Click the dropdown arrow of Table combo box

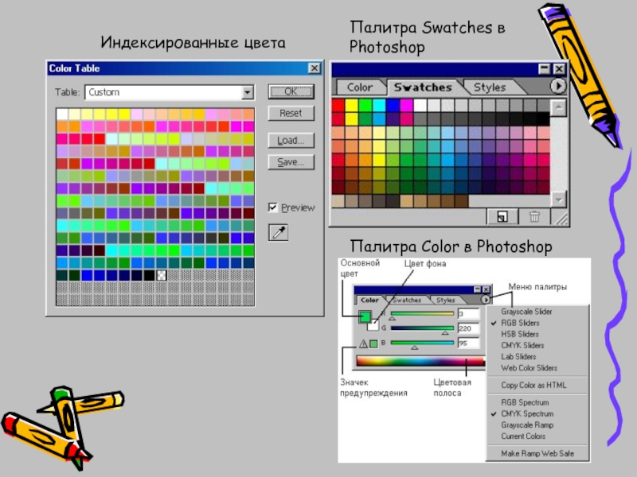pyautogui.click(x=247, y=93)
